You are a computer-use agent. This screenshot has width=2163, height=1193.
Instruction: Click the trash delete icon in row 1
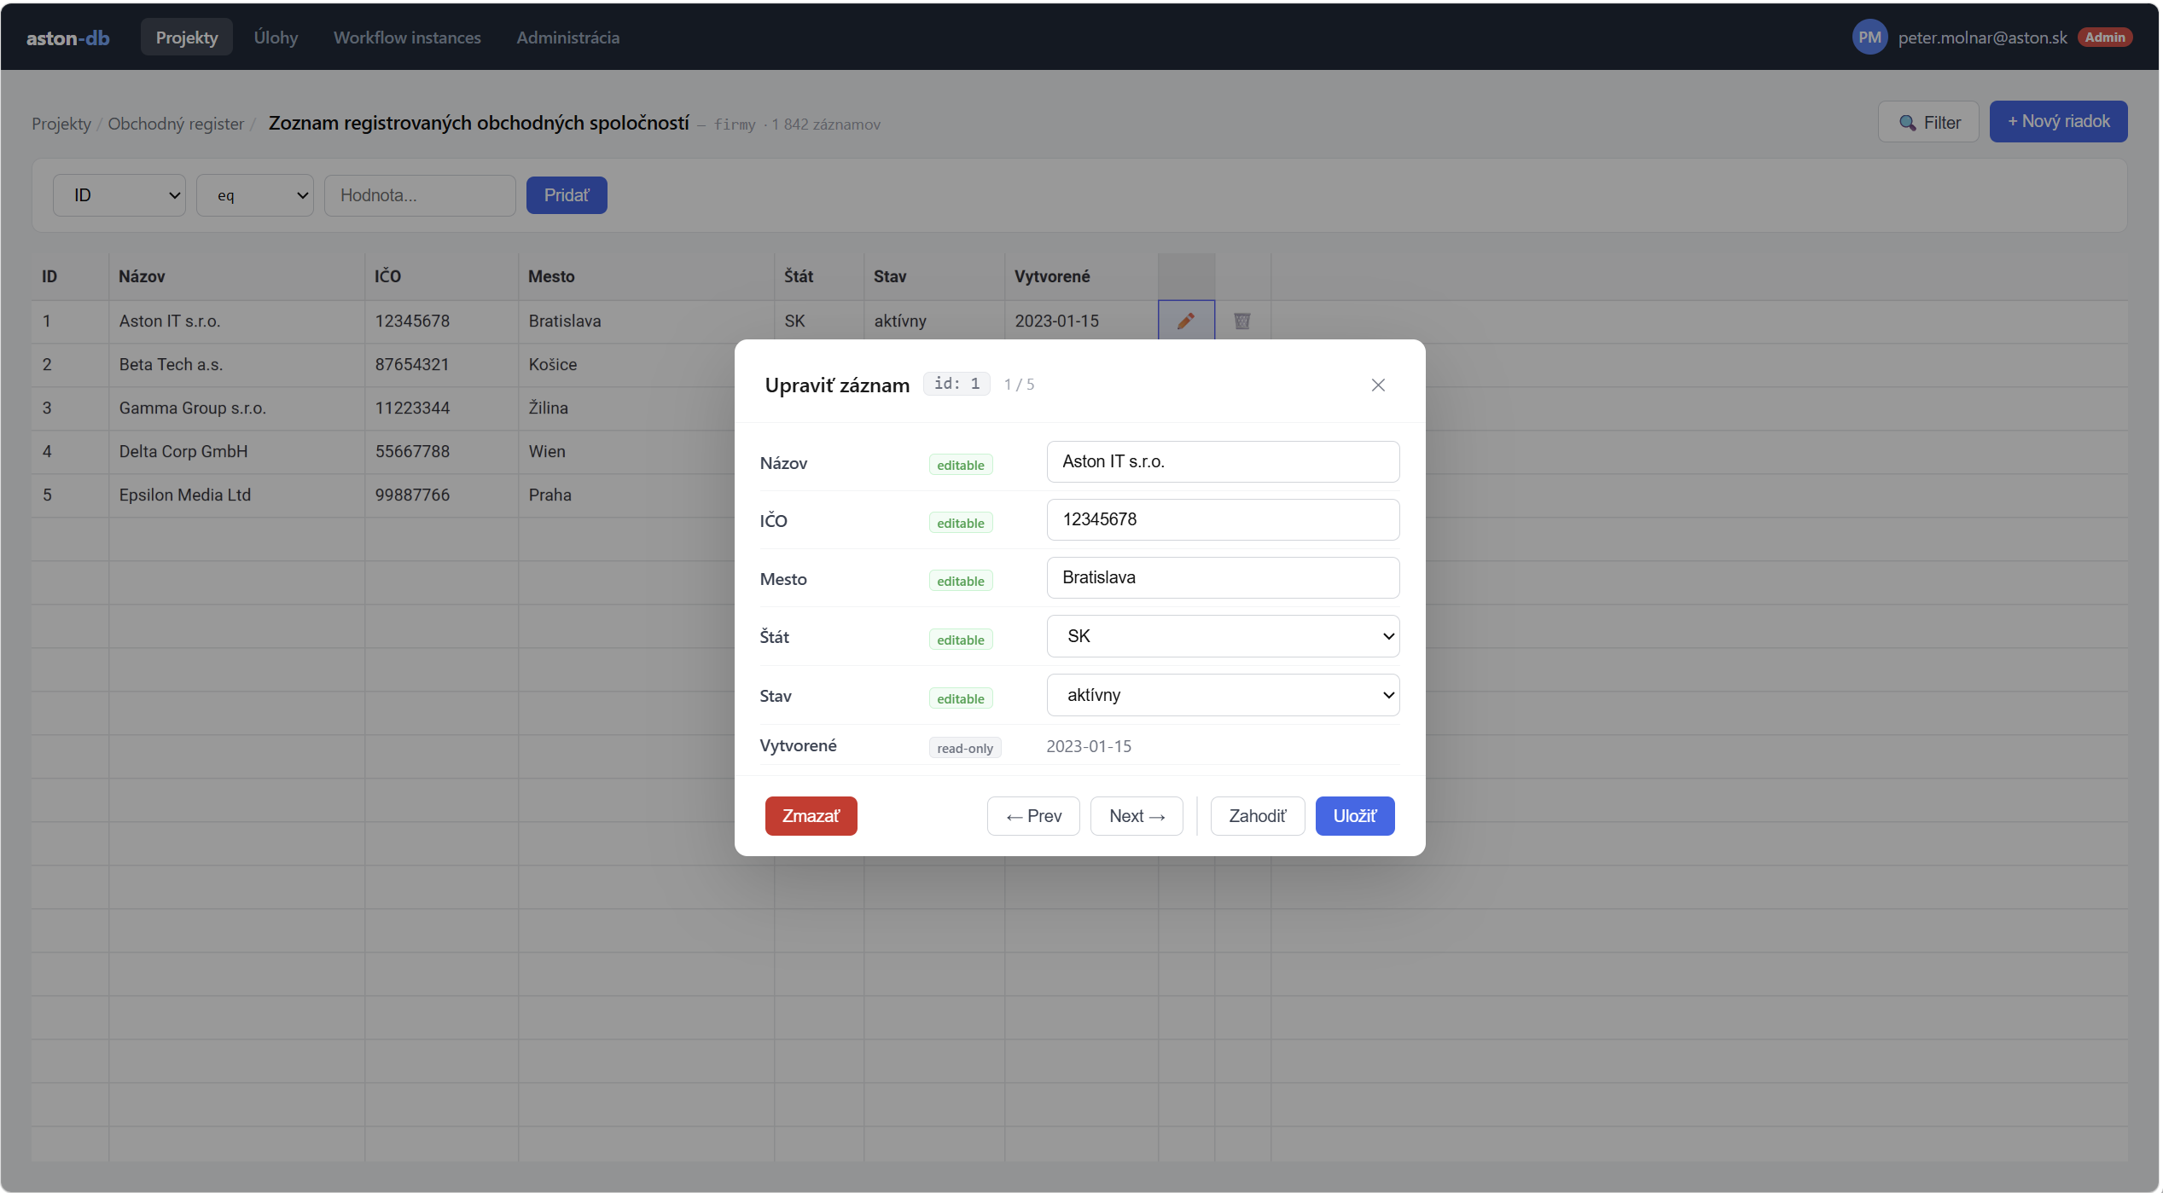(x=1242, y=321)
